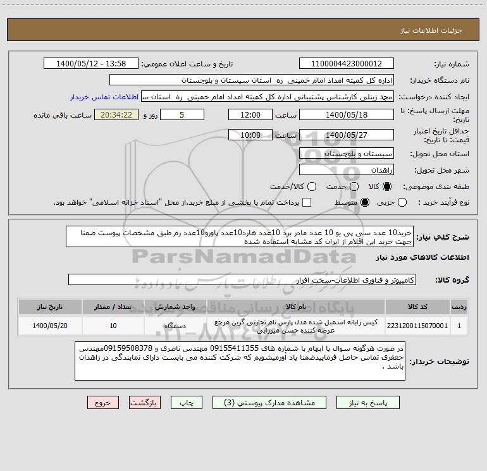Viewport: 487px width, 471px height.
Task: Click the request creator field مجد زینلی
Action: pyautogui.click(x=268, y=97)
